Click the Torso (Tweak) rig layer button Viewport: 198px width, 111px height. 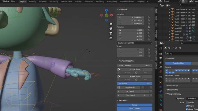coord(135,108)
